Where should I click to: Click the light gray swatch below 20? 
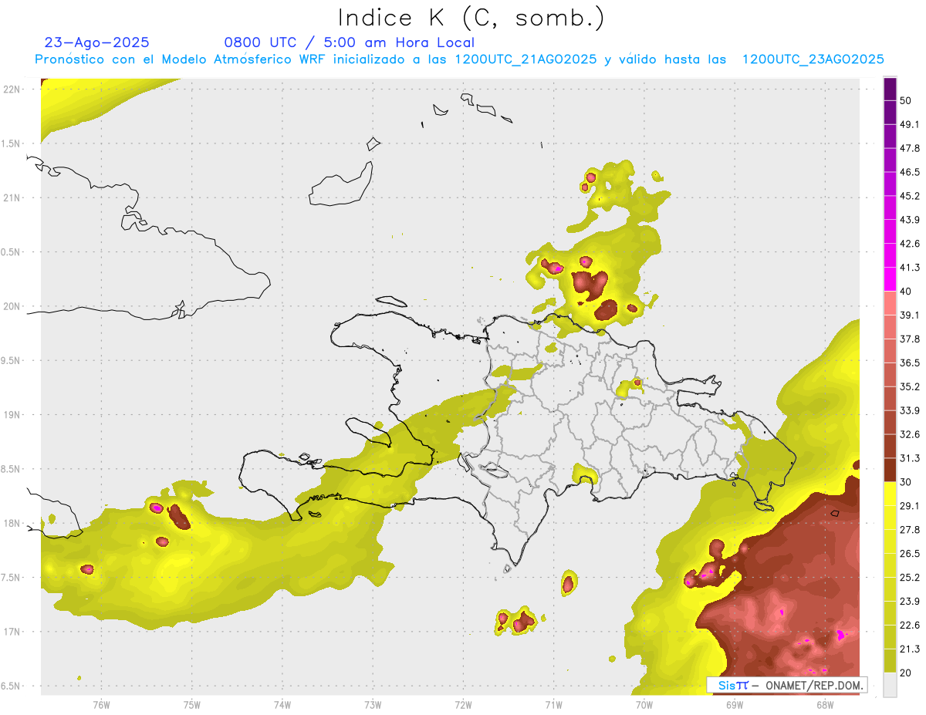(890, 685)
